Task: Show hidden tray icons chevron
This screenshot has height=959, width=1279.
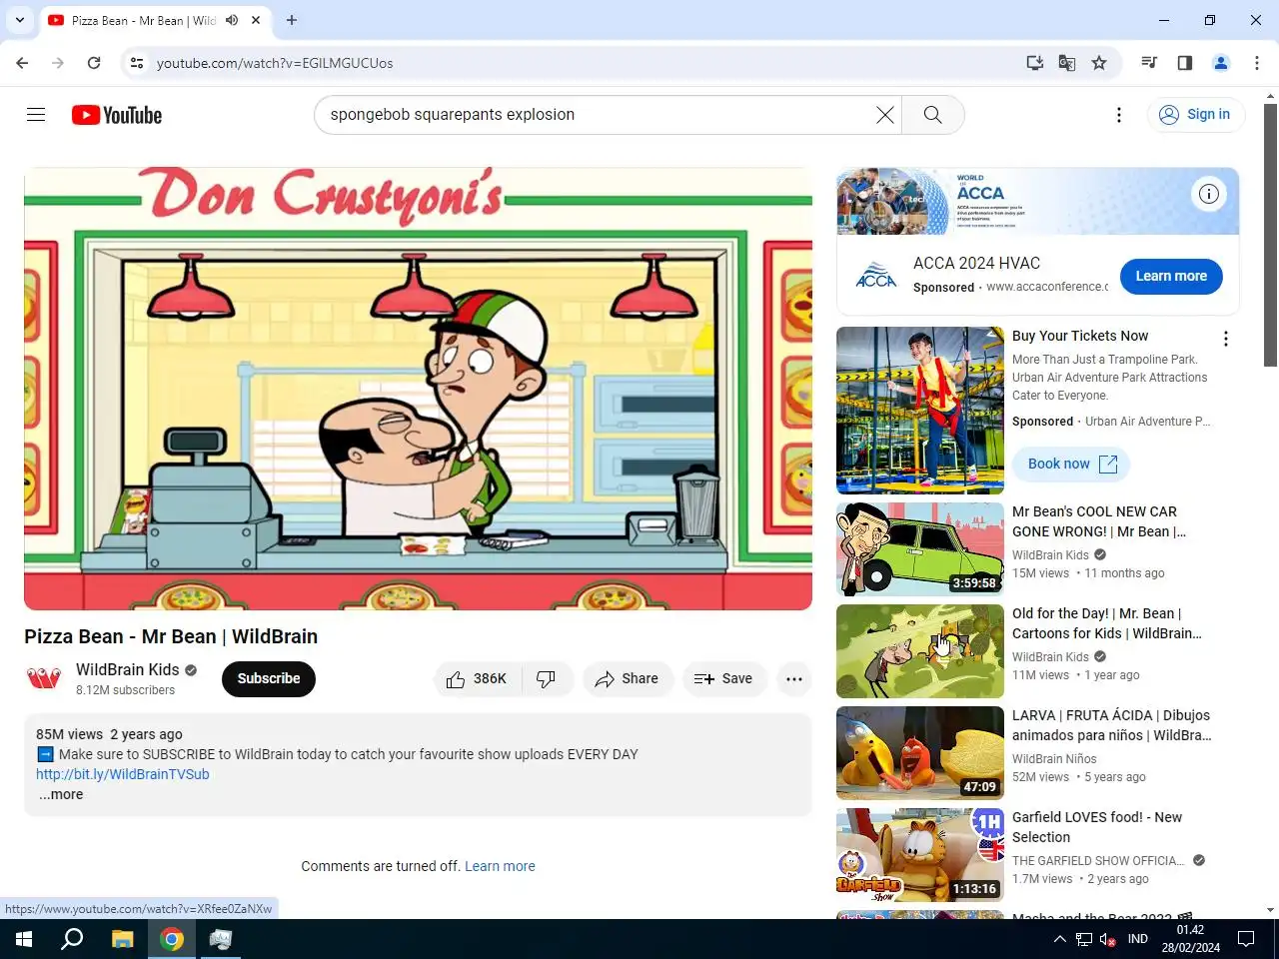Action: [1060, 939]
